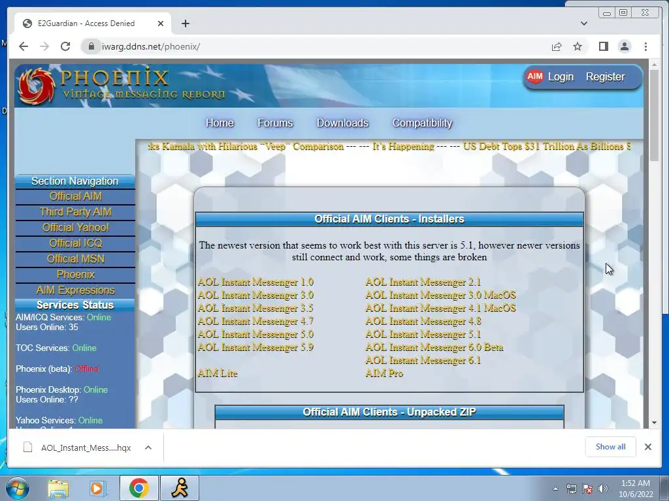The width and height of the screenshot is (669, 501).
Task: Select Third Party AIM section
Action: (x=76, y=212)
